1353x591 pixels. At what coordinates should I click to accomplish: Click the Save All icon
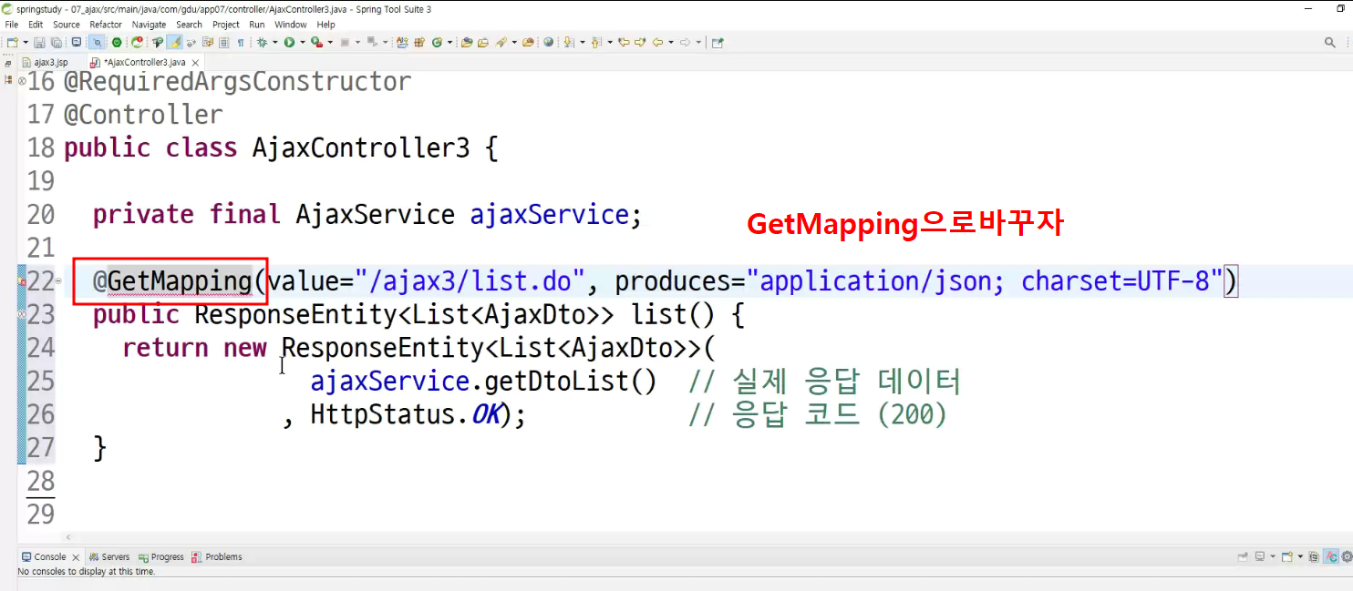(x=56, y=42)
